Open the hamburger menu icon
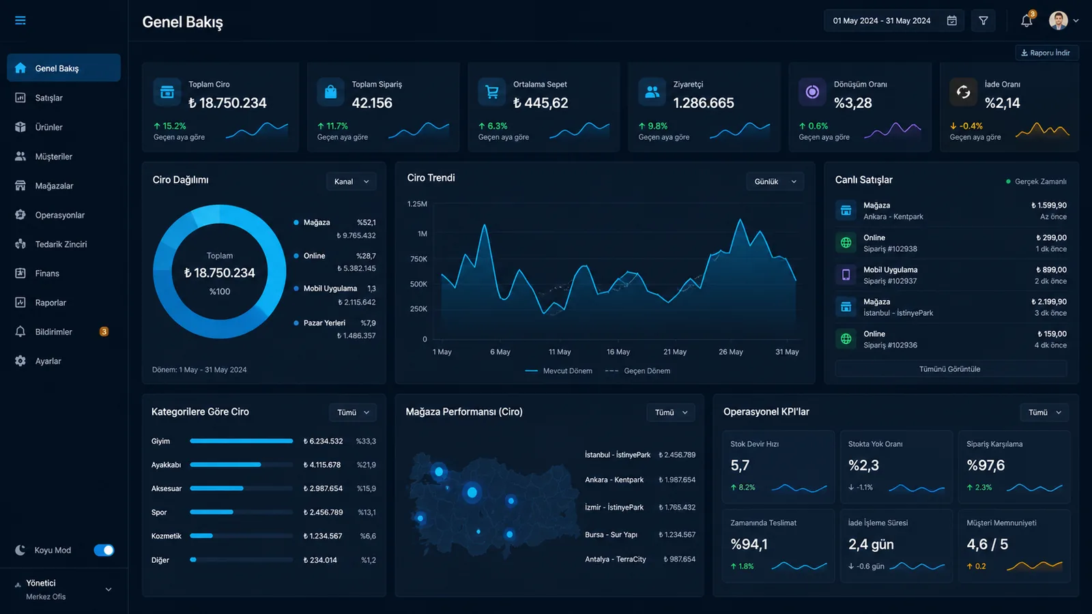The image size is (1092, 614). point(20,20)
